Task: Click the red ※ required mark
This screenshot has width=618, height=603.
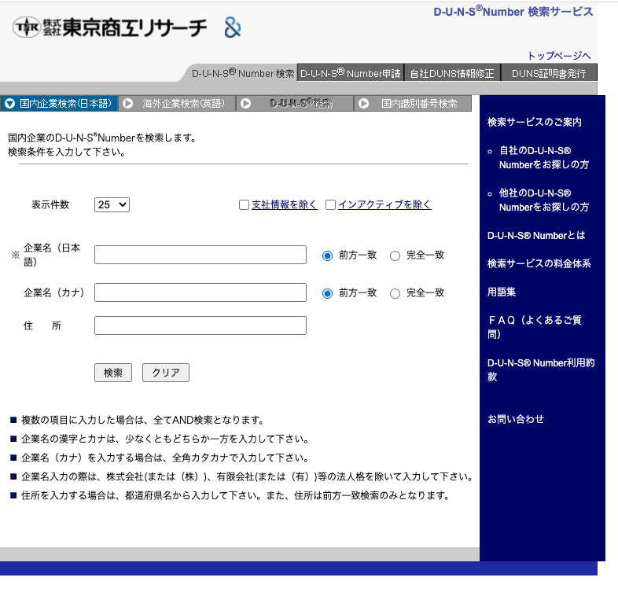Action: point(16,255)
